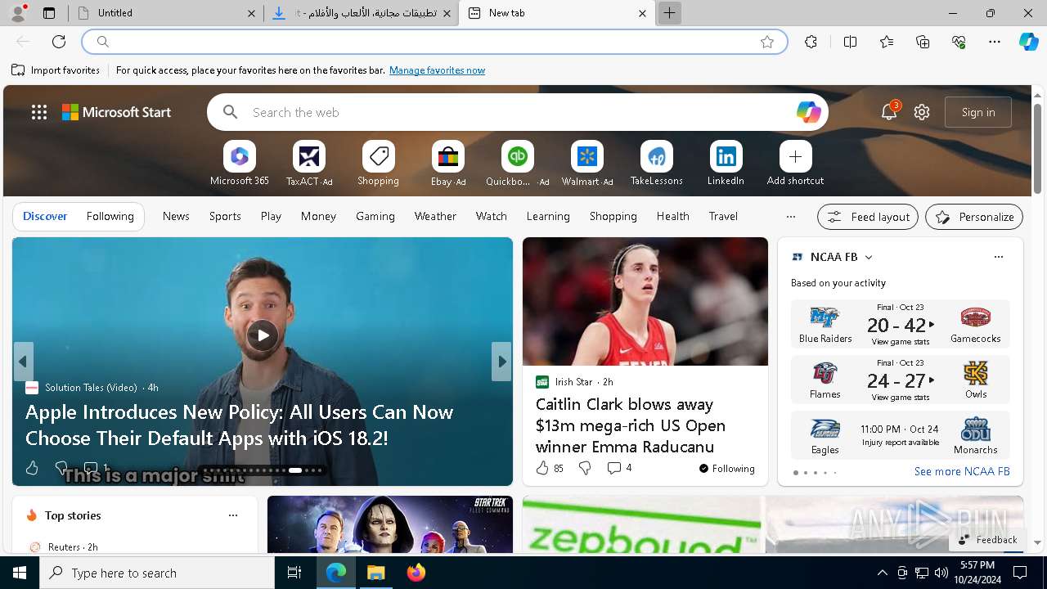
Task: Click Manage favorites now link
Action: (x=437, y=70)
